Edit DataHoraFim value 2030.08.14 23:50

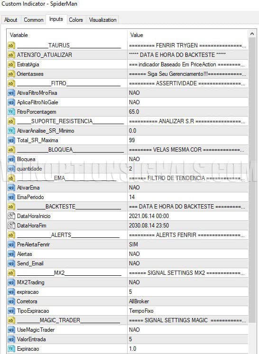(x=188, y=226)
